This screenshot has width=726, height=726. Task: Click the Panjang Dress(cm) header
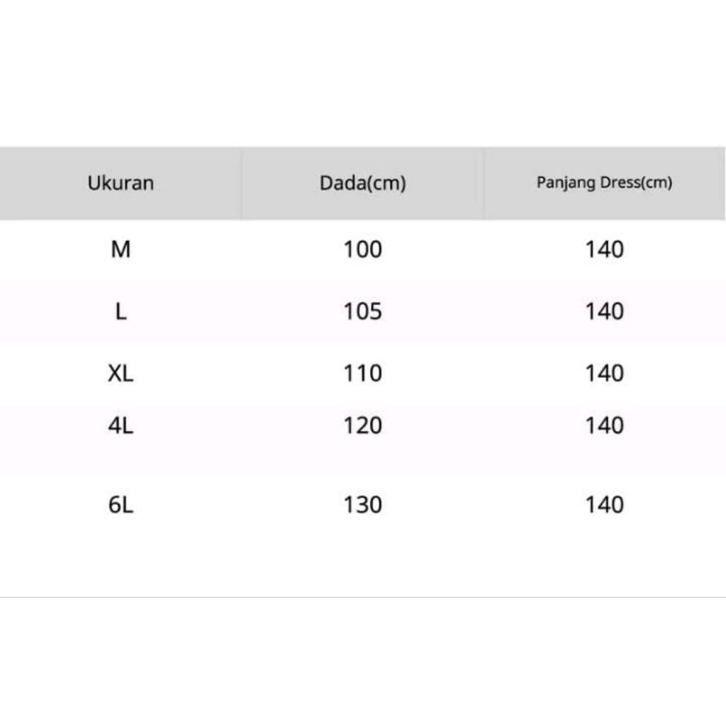point(604,183)
